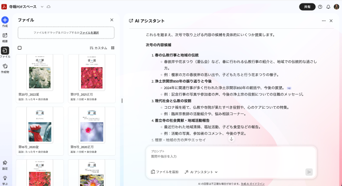Image resolution: width=342 pixels, height=186 pixels.
Task: Open the AI assistant more options ellipsis
Action: [x=323, y=21]
